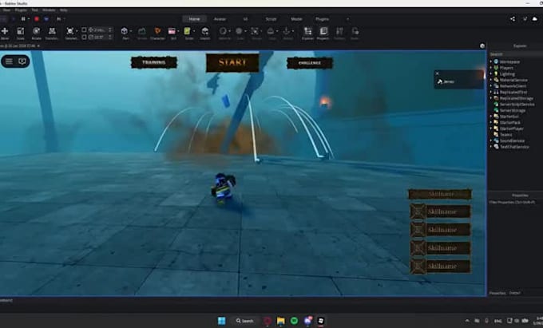Click the in-game CHALLENGE button
The height and width of the screenshot is (328, 543).
pos(310,63)
